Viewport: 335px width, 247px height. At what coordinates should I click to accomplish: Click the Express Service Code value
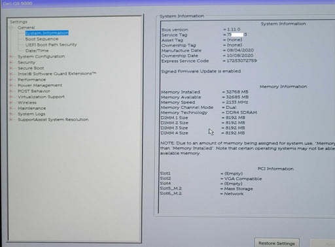pyautogui.click(x=241, y=61)
